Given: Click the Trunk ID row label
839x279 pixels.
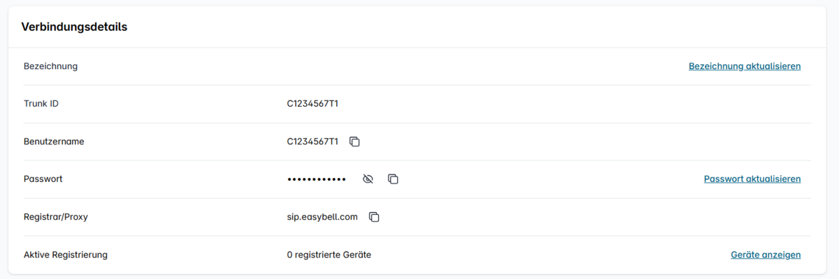Looking at the screenshot, I should click(41, 104).
